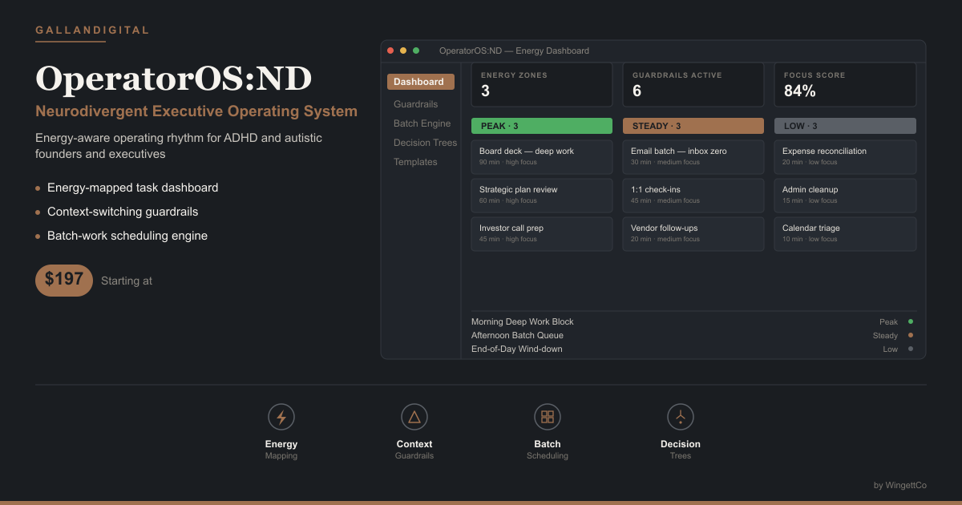The width and height of the screenshot is (962, 505).
Task: Select the Morning Deep Work Block row
Action: coord(693,321)
